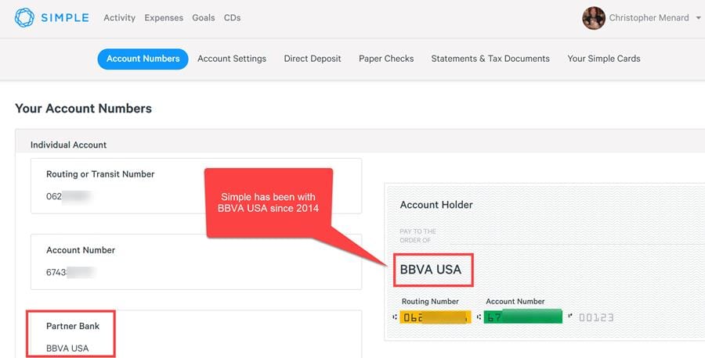
Task: Click the Partner Bank label
Action: pos(73,326)
